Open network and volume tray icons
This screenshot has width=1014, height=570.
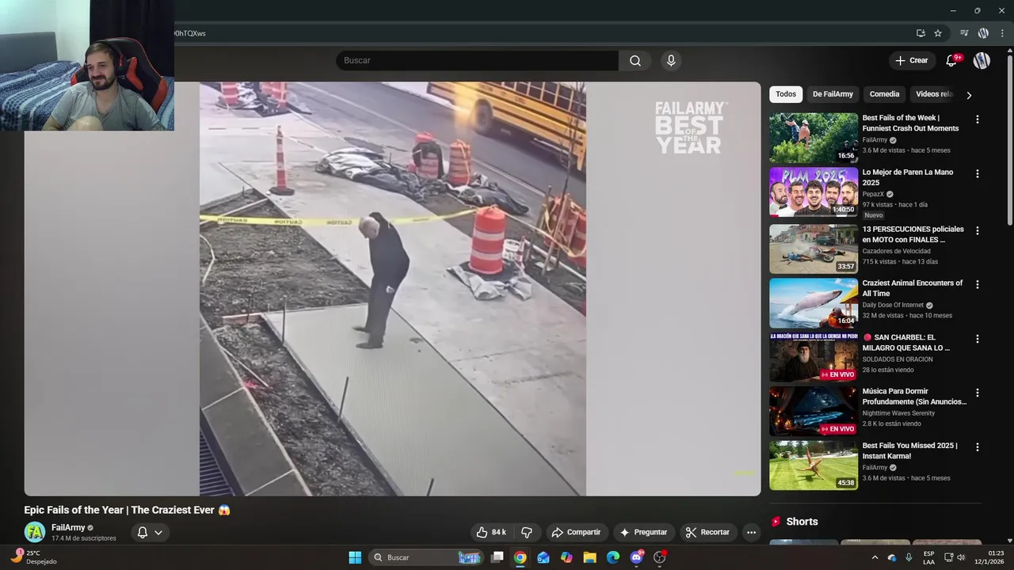click(954, 557)
